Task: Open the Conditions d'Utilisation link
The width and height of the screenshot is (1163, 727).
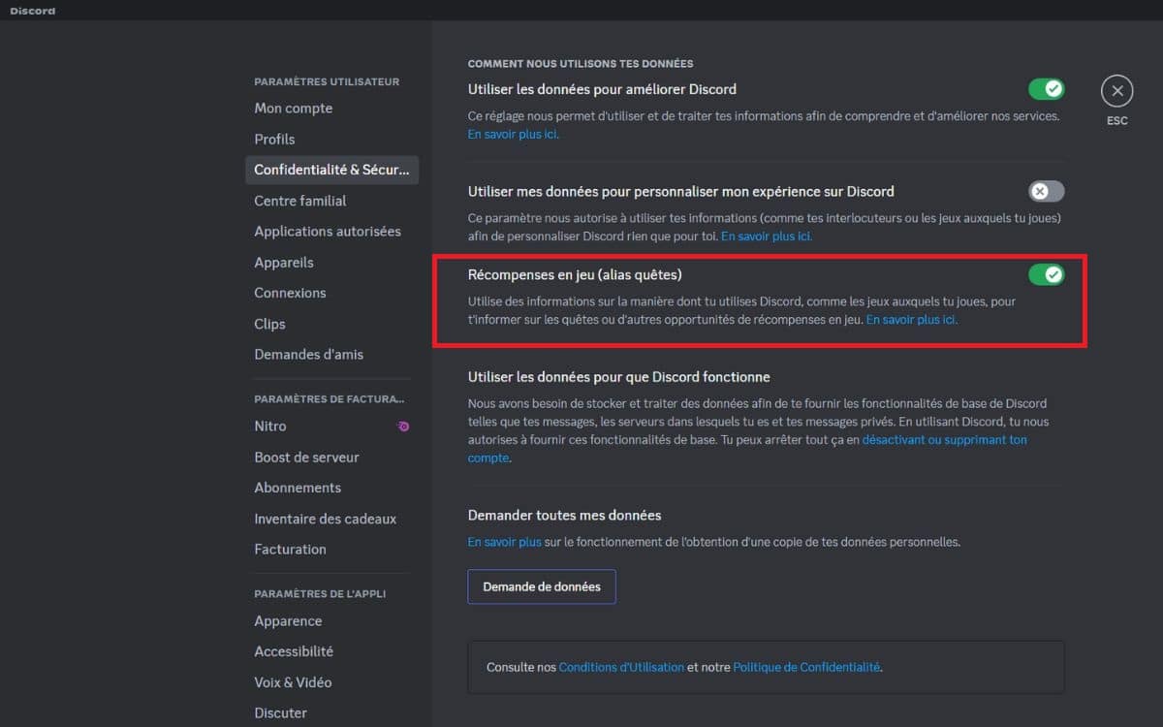Action: coord(621,667)
